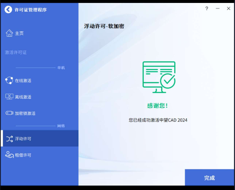This screenshot has height=190, width=235.
Task: Click the 完成 finish button
Action: [209, 177]
